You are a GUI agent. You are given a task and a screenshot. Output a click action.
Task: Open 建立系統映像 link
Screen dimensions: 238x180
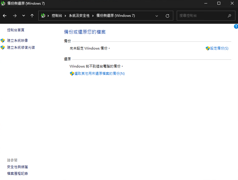[17, 41]
